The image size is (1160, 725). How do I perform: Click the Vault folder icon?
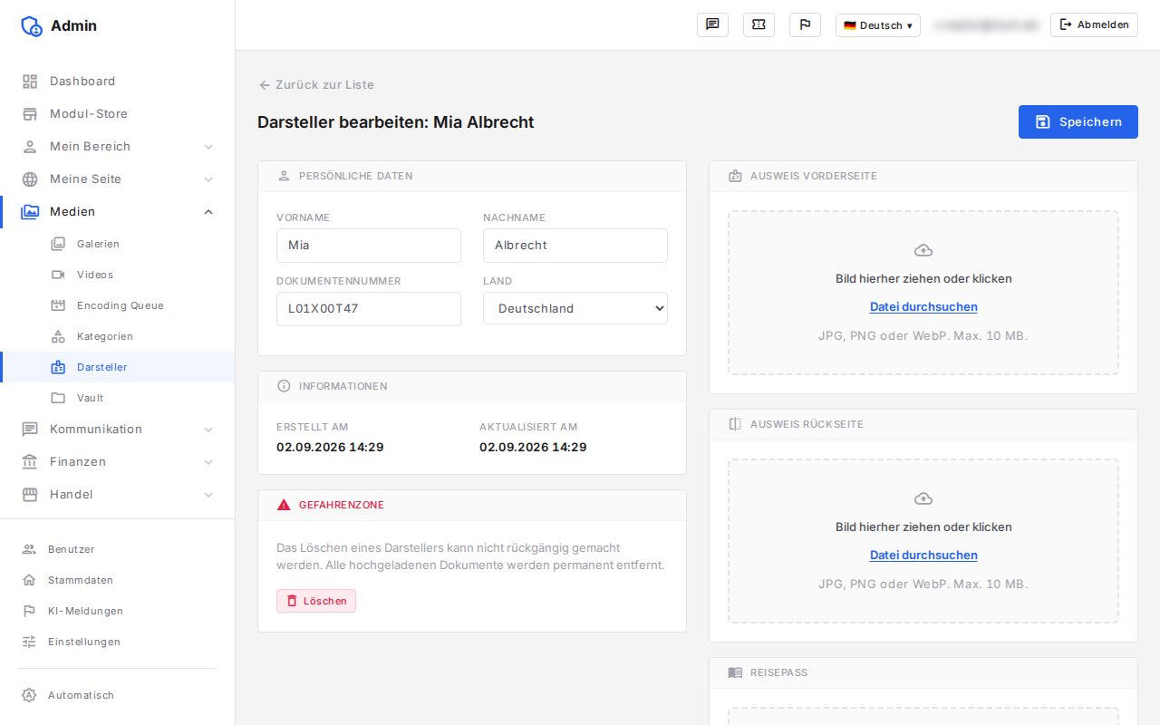click(58, 398)
